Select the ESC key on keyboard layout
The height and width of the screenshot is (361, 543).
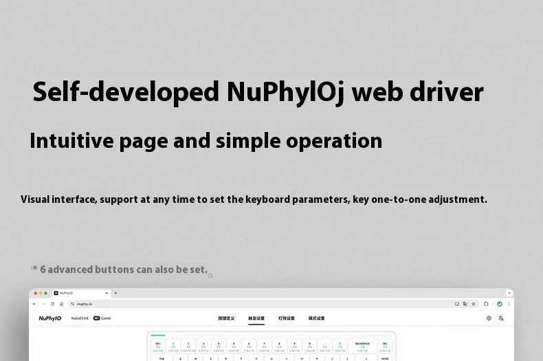coord(158,347)
